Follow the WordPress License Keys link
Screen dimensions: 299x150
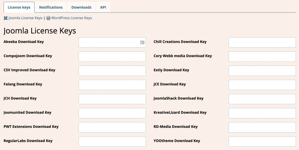click(72, 18)
